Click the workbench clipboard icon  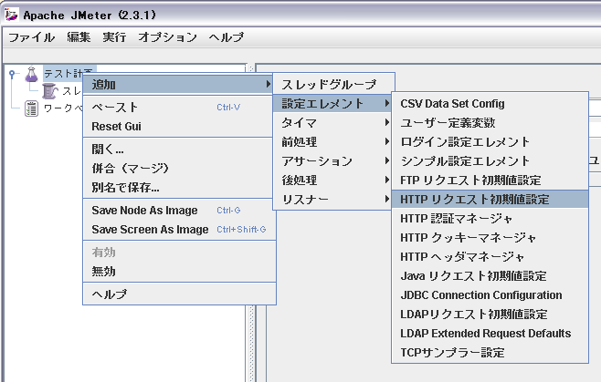coord(31,108)
